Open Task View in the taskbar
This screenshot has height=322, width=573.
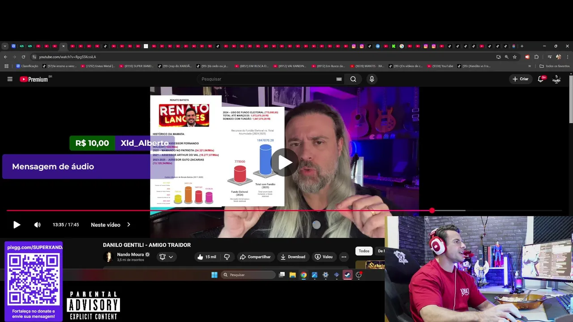pyautogui.click(x=282, y=275)
